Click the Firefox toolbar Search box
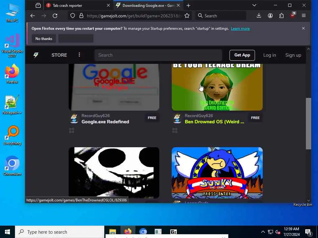This screenshot has width=318, height=238. click(221, 16)
